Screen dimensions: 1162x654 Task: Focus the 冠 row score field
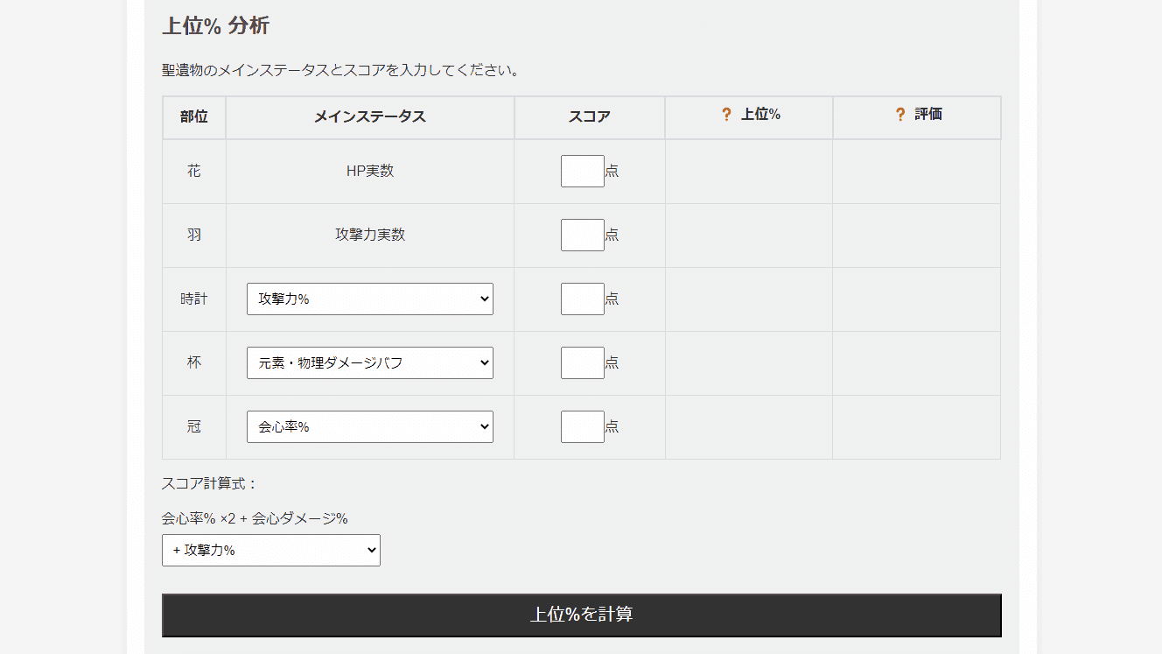tap(582, 426)
